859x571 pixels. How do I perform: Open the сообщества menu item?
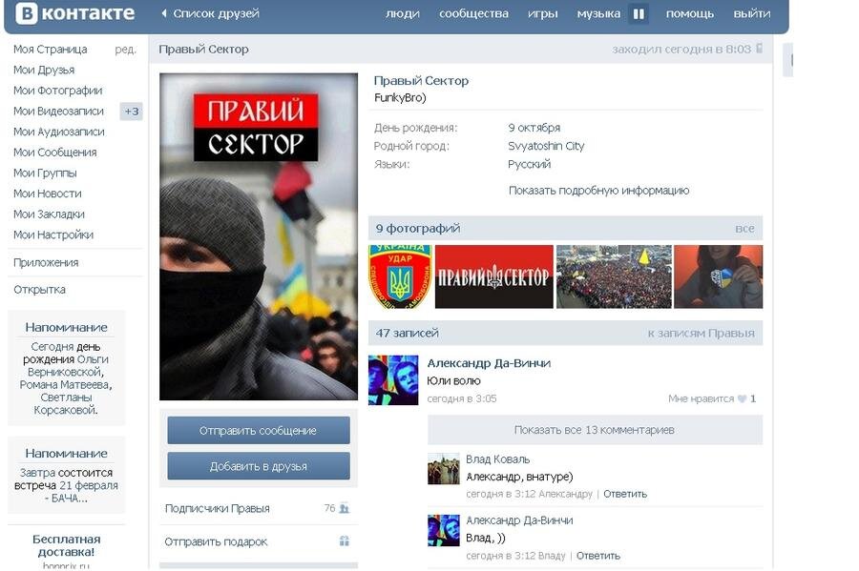[473, 13]
